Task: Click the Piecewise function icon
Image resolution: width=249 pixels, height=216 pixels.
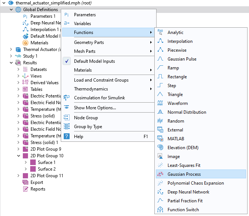Action: (x=160, y=50)
